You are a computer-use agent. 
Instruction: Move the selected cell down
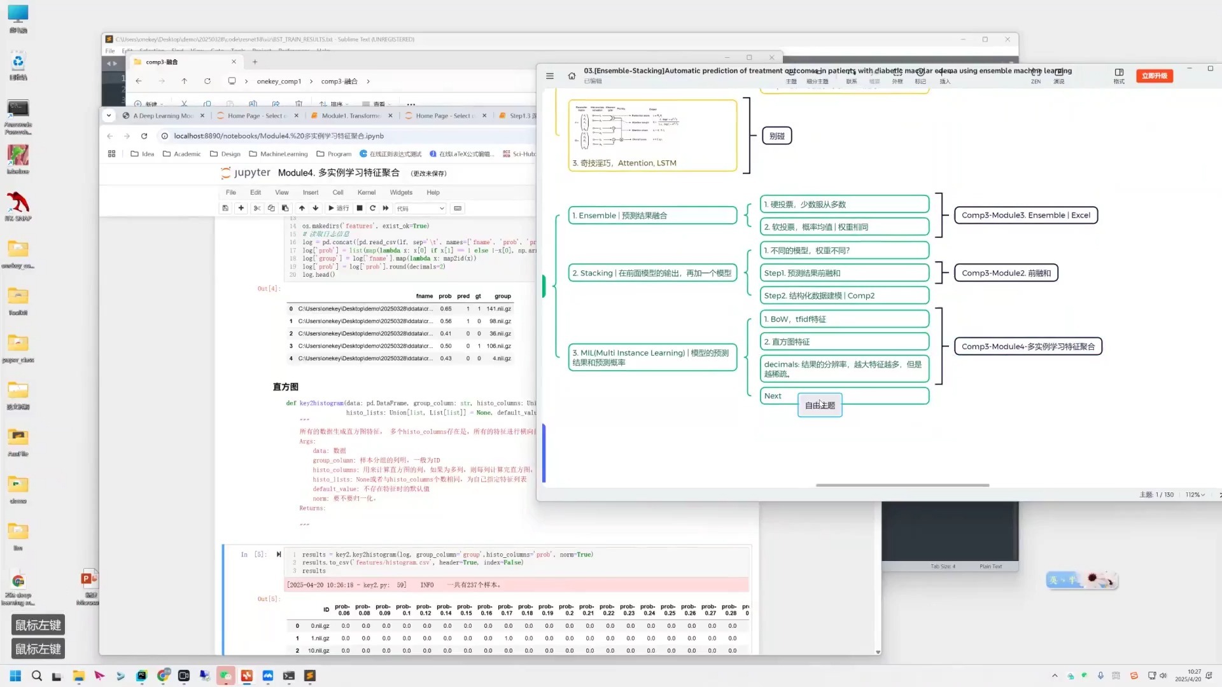coord(316,208)
